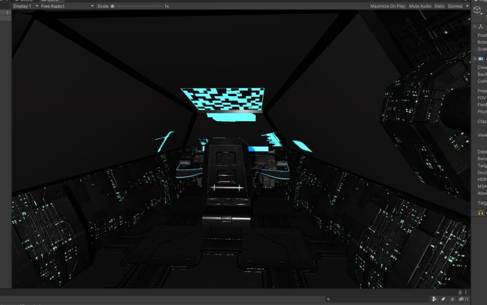
Task: Open the left panel's three-dot options menu
Action: [7, 12]
